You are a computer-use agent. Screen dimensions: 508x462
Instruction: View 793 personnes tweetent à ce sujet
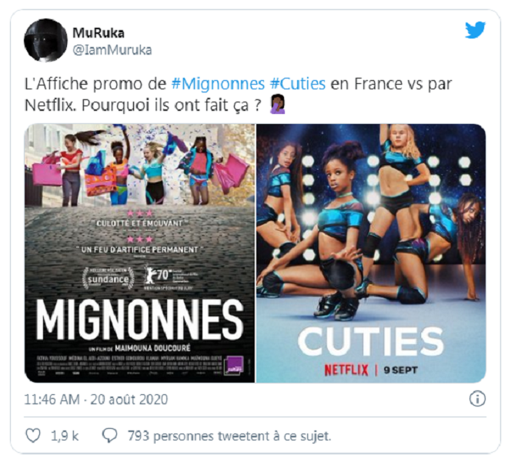pyautogui.click(x=229, y=436)
